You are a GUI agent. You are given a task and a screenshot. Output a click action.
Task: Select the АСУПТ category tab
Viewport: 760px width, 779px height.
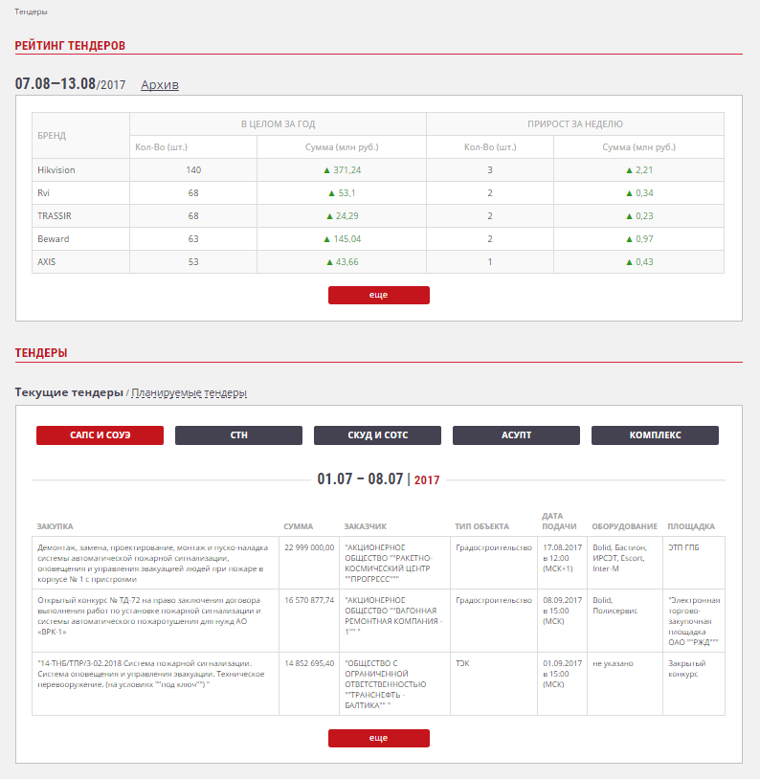click(x=516, y=435)
